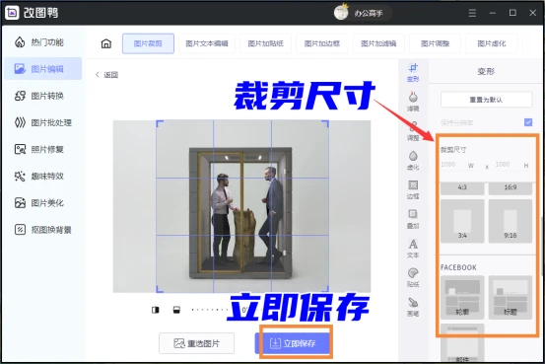Choose the 4:3 crop ratio preset

[462, 187]
